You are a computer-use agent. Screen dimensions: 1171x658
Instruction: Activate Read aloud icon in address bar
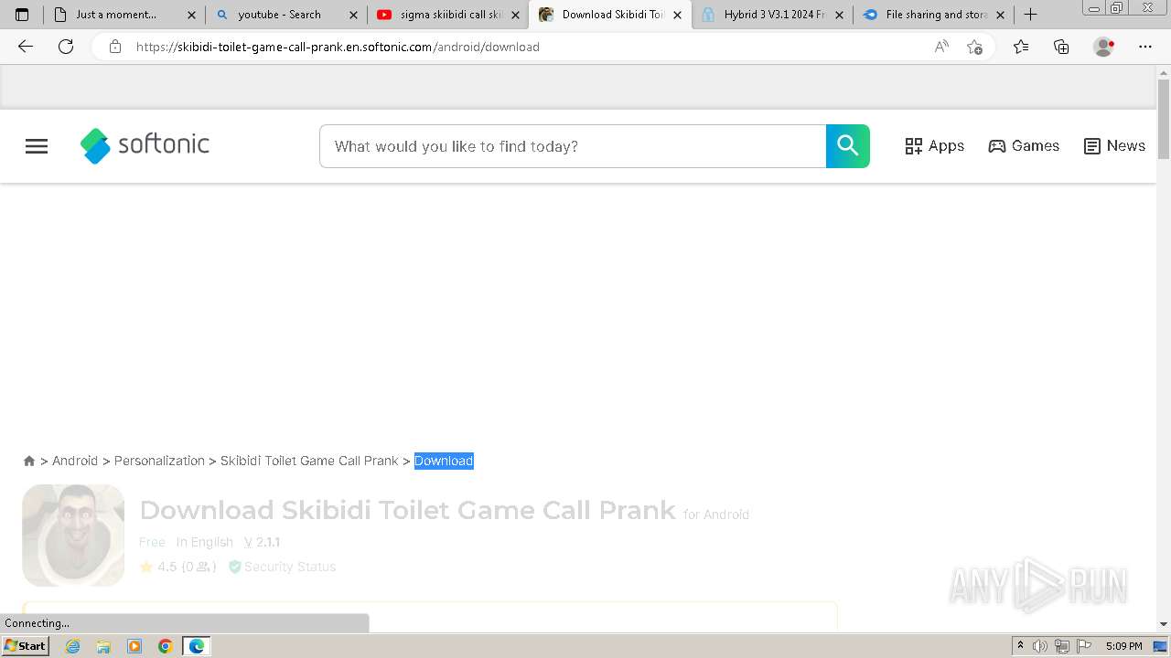pyautogui.click(x=940, y=47)
